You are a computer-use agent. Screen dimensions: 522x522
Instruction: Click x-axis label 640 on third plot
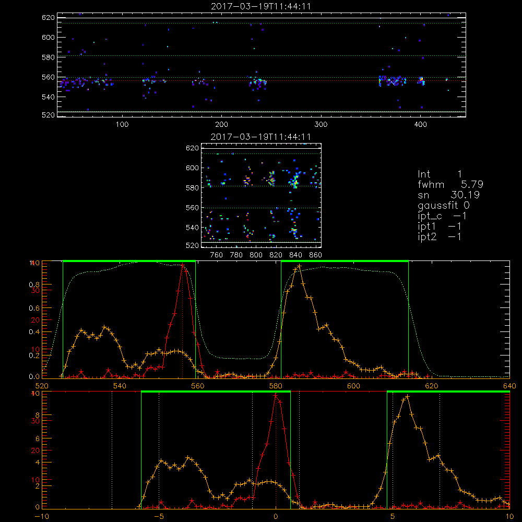[x=509, y=386]
